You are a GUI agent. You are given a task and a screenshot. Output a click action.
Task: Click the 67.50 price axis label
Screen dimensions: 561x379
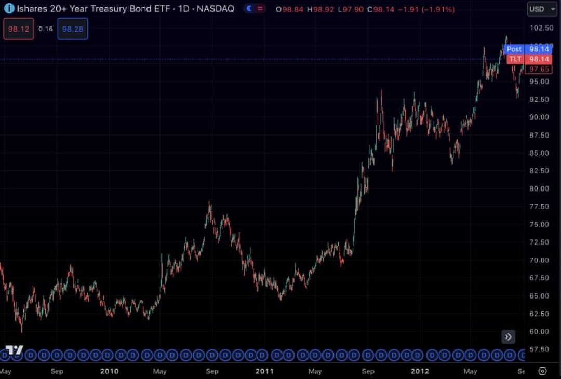click(539, 278)
